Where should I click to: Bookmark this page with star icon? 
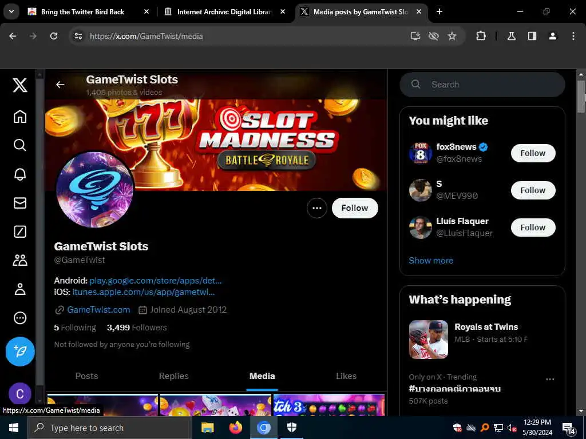tap(452, 36)
